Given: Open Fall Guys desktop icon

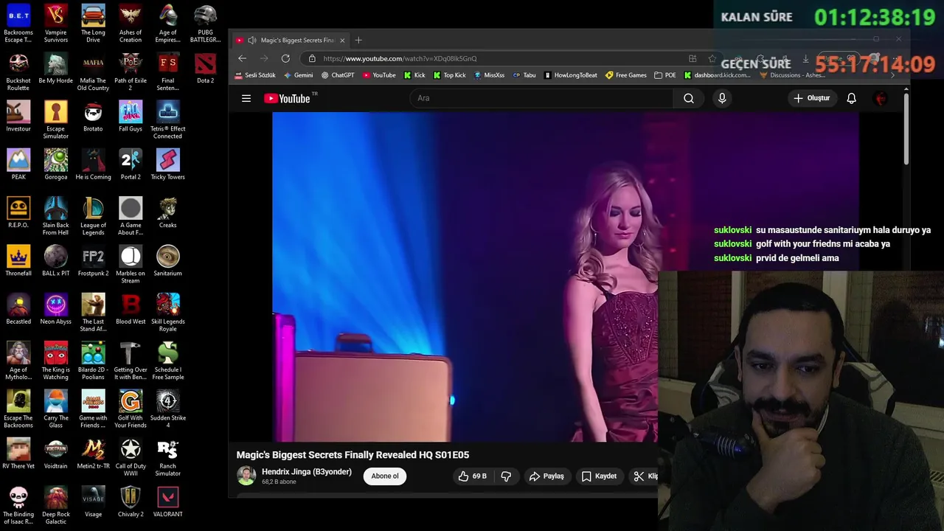Looking at the screenshot, I should (x=131, y=117).
